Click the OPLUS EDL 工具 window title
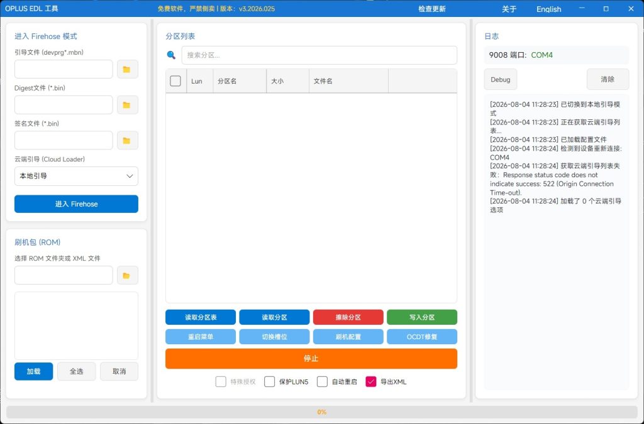This screenshot has height=424, width=644. 31,9
